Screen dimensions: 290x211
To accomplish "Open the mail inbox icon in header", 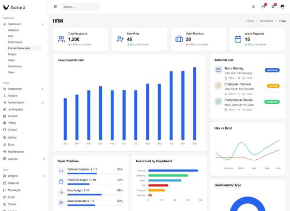I will (x=263, y=7).
